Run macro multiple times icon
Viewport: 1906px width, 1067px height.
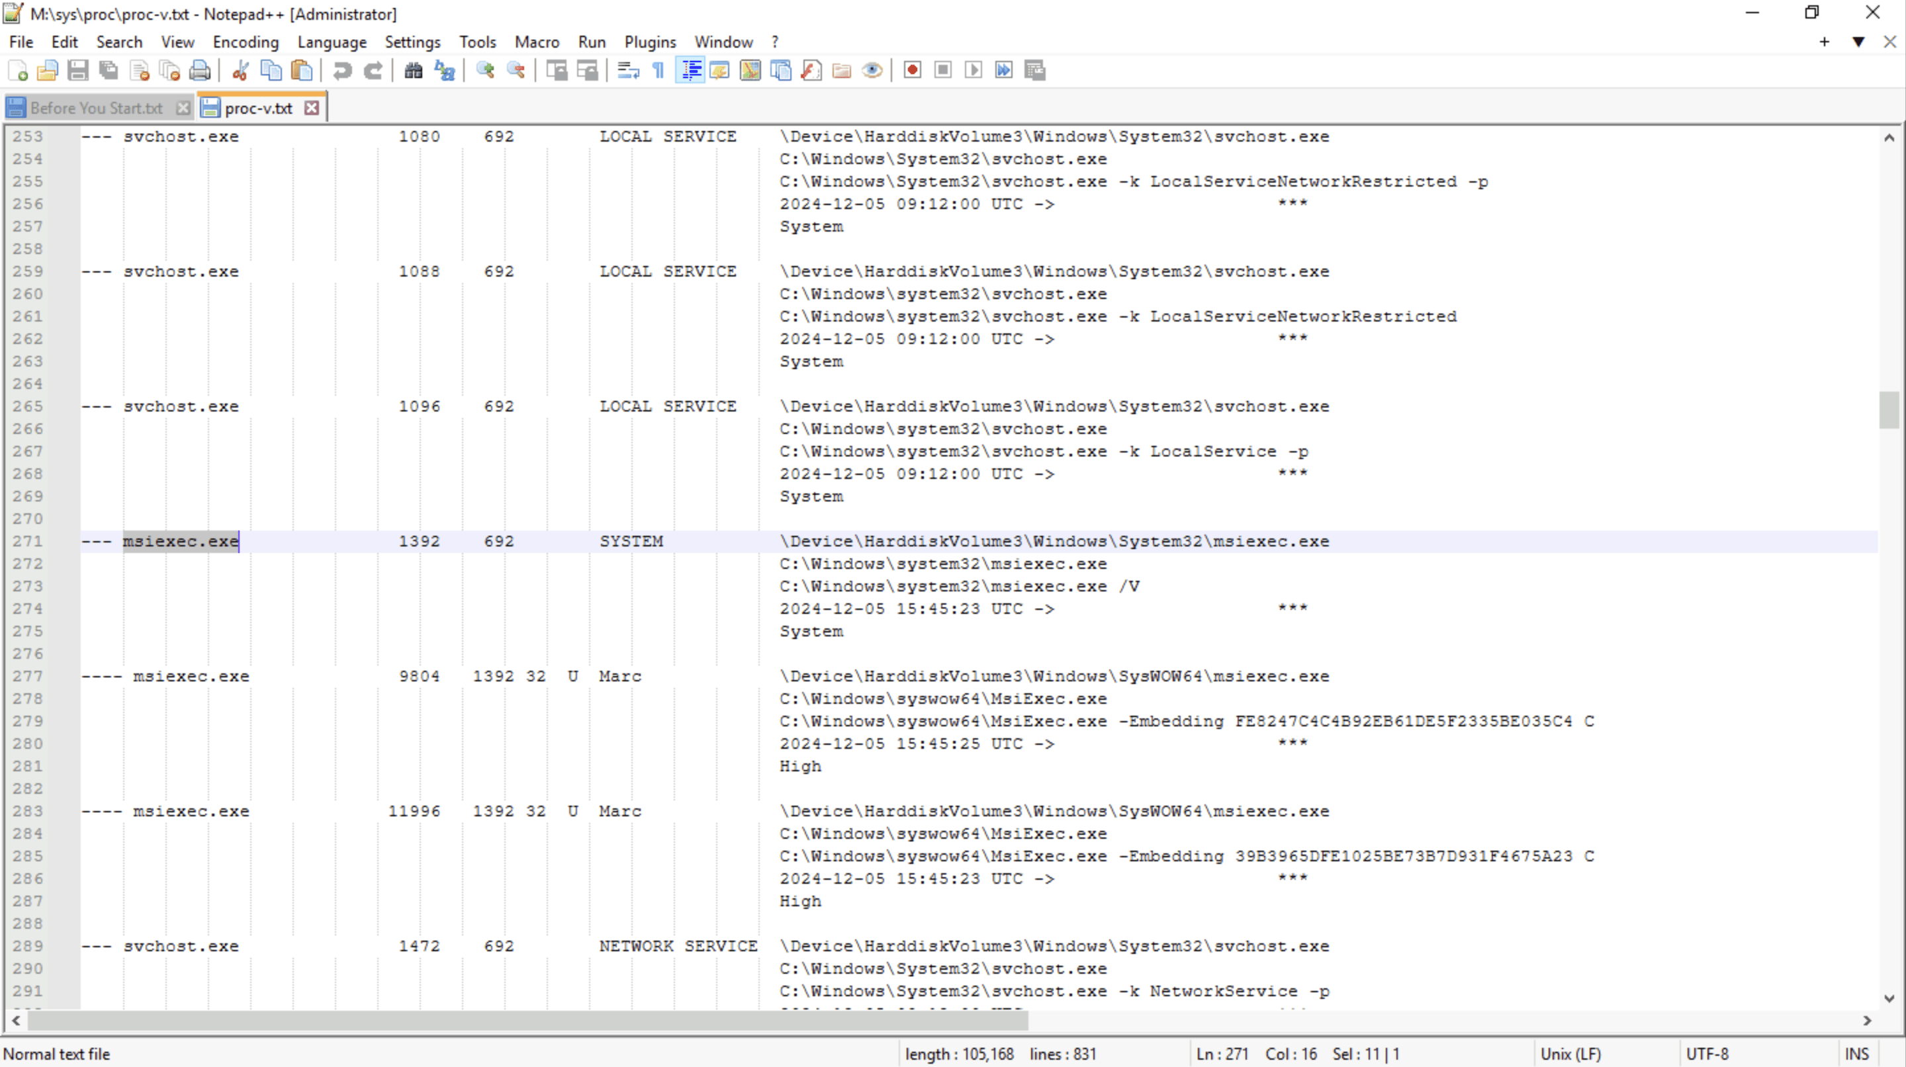[1004, 70]
